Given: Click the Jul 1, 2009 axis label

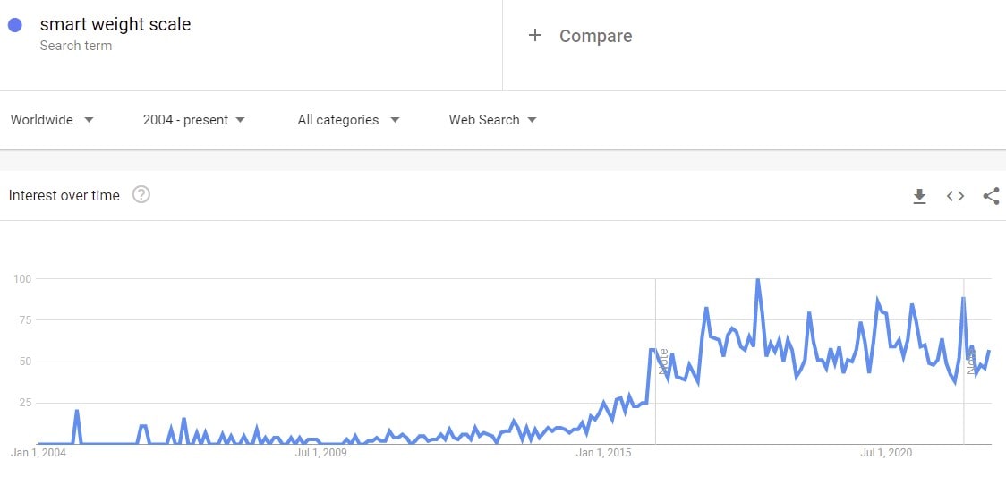Looking at the screenshot, I should pos(321,453).
